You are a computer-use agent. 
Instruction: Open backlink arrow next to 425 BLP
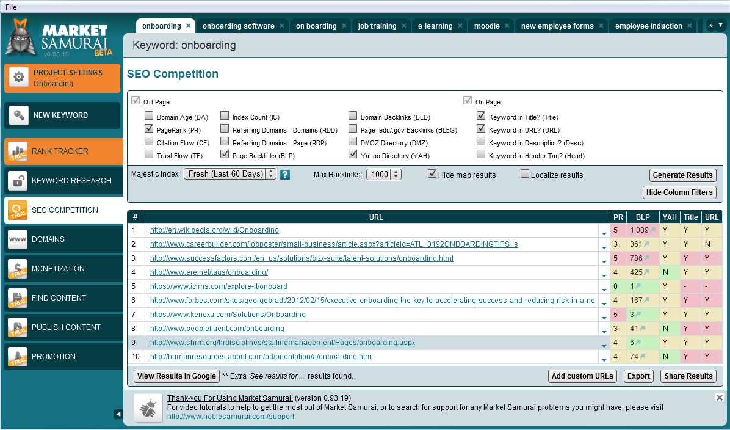646,272
